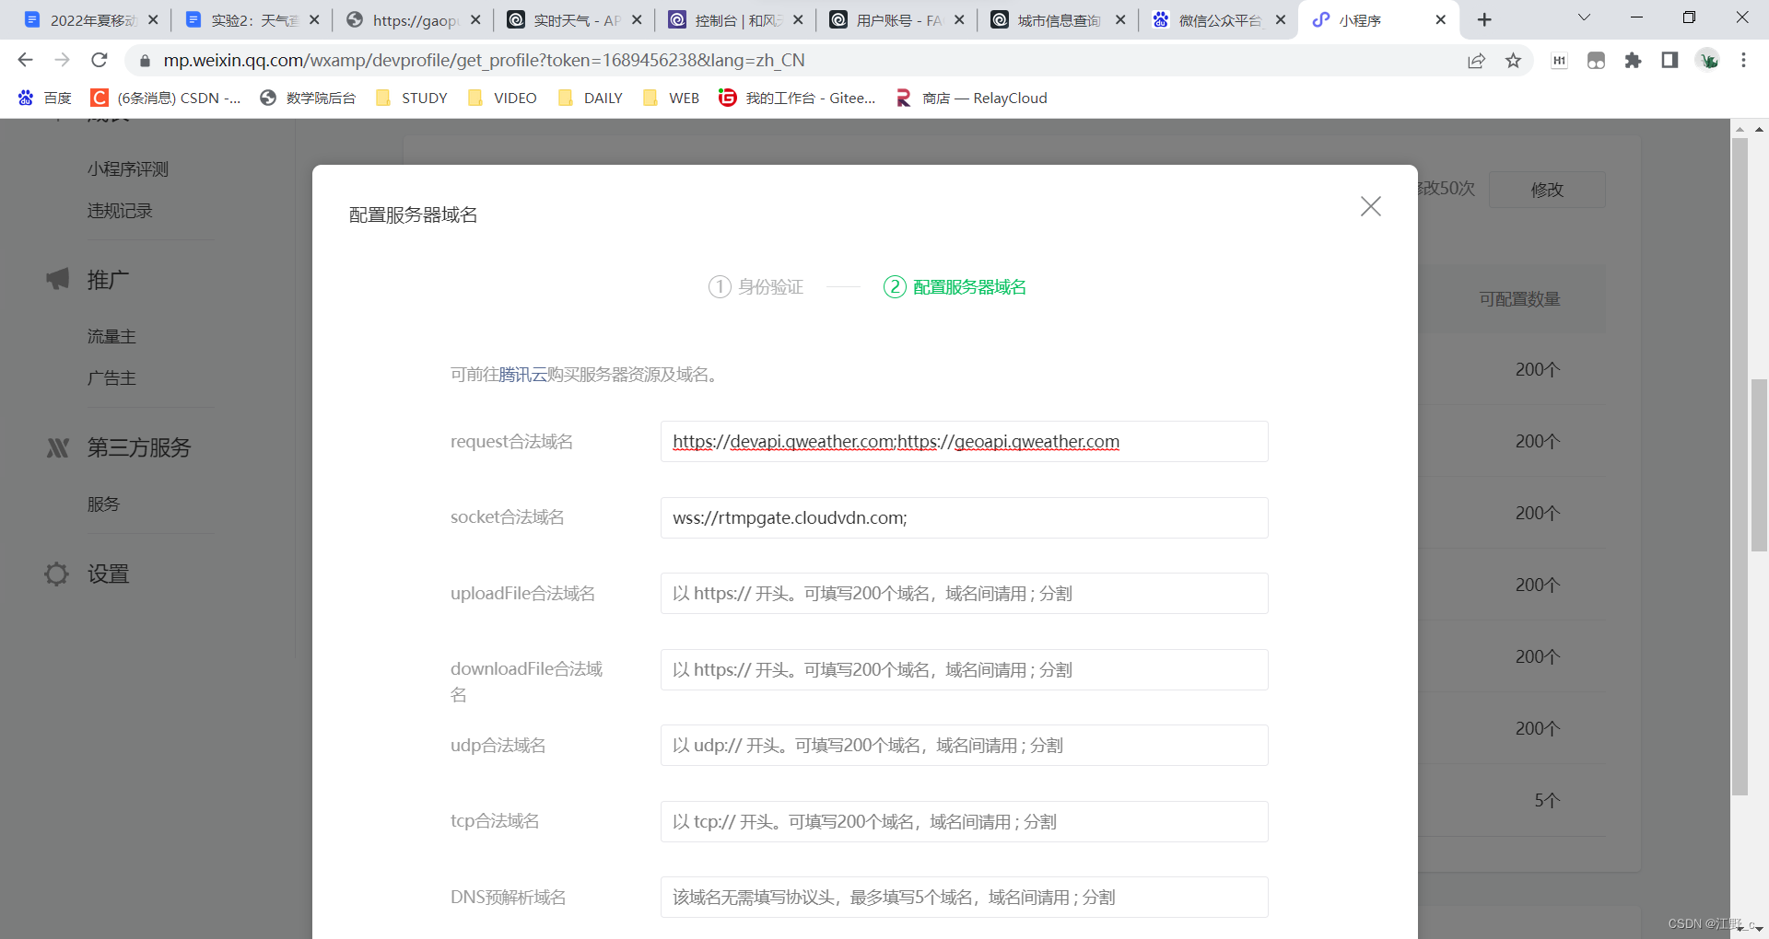Open 小程序评测 in the sidebar

[128, 169]
